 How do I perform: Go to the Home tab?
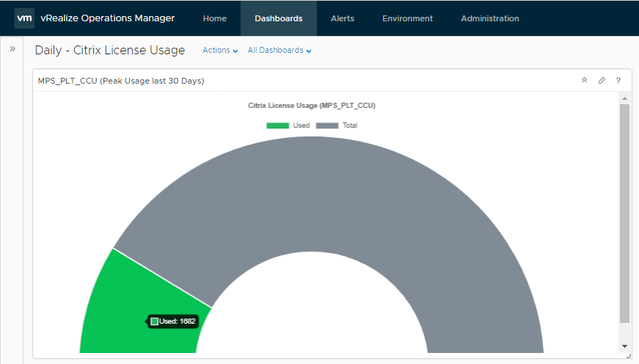coord(214,18)
